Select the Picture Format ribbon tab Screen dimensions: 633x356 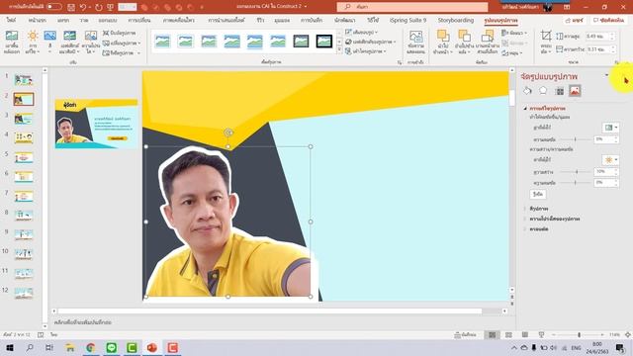point(500,20)
